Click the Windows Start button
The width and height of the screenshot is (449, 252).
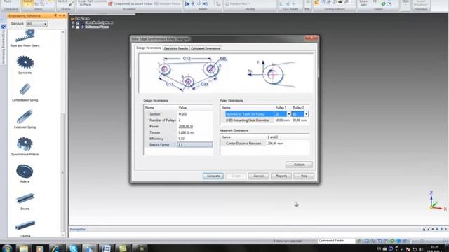click(x=7, y=248)
